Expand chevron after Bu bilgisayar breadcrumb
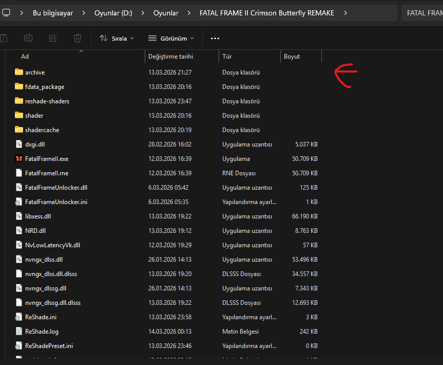The width and height of the screenshot is (443, 365). tap(84, 13)
